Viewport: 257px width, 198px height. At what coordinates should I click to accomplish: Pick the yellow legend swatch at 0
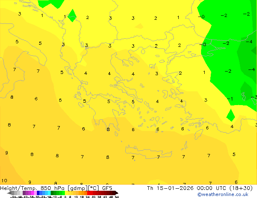[66, 193]
